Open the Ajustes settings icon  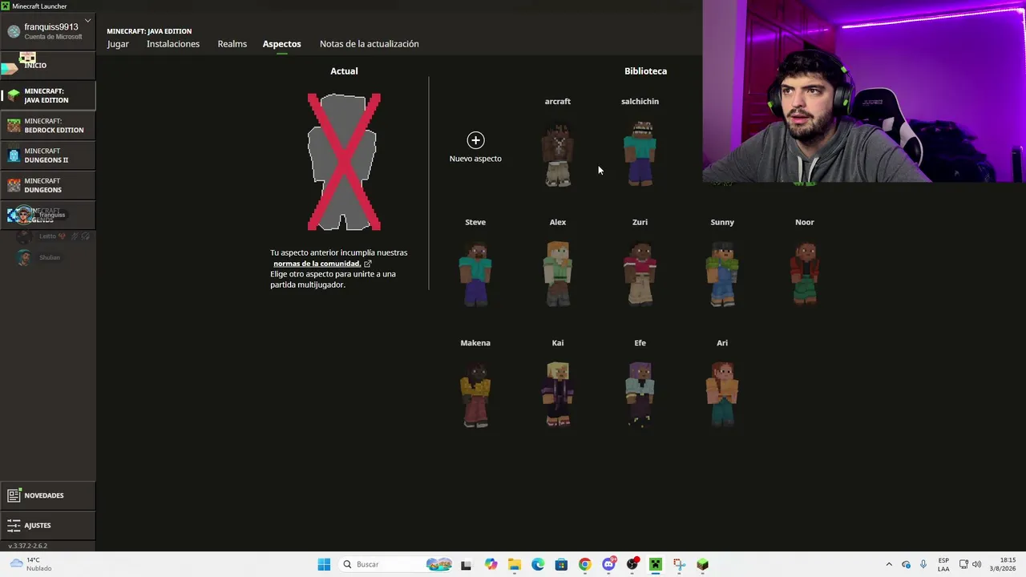[x=14, y=526]
